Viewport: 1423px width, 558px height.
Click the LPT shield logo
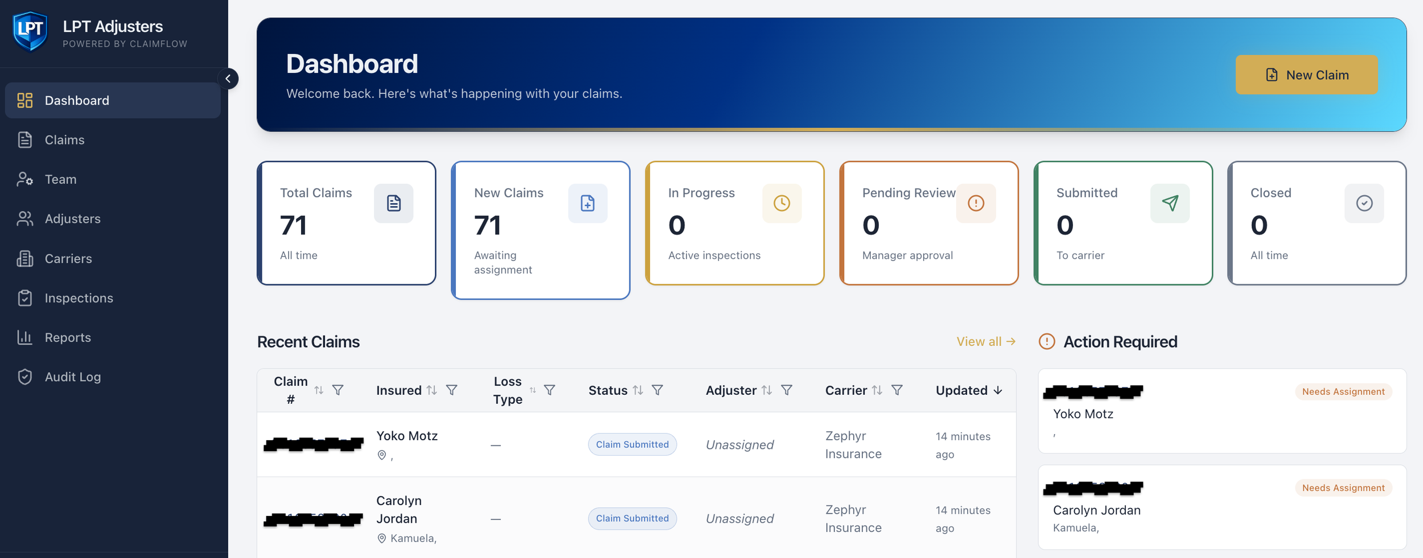(30, 31)
